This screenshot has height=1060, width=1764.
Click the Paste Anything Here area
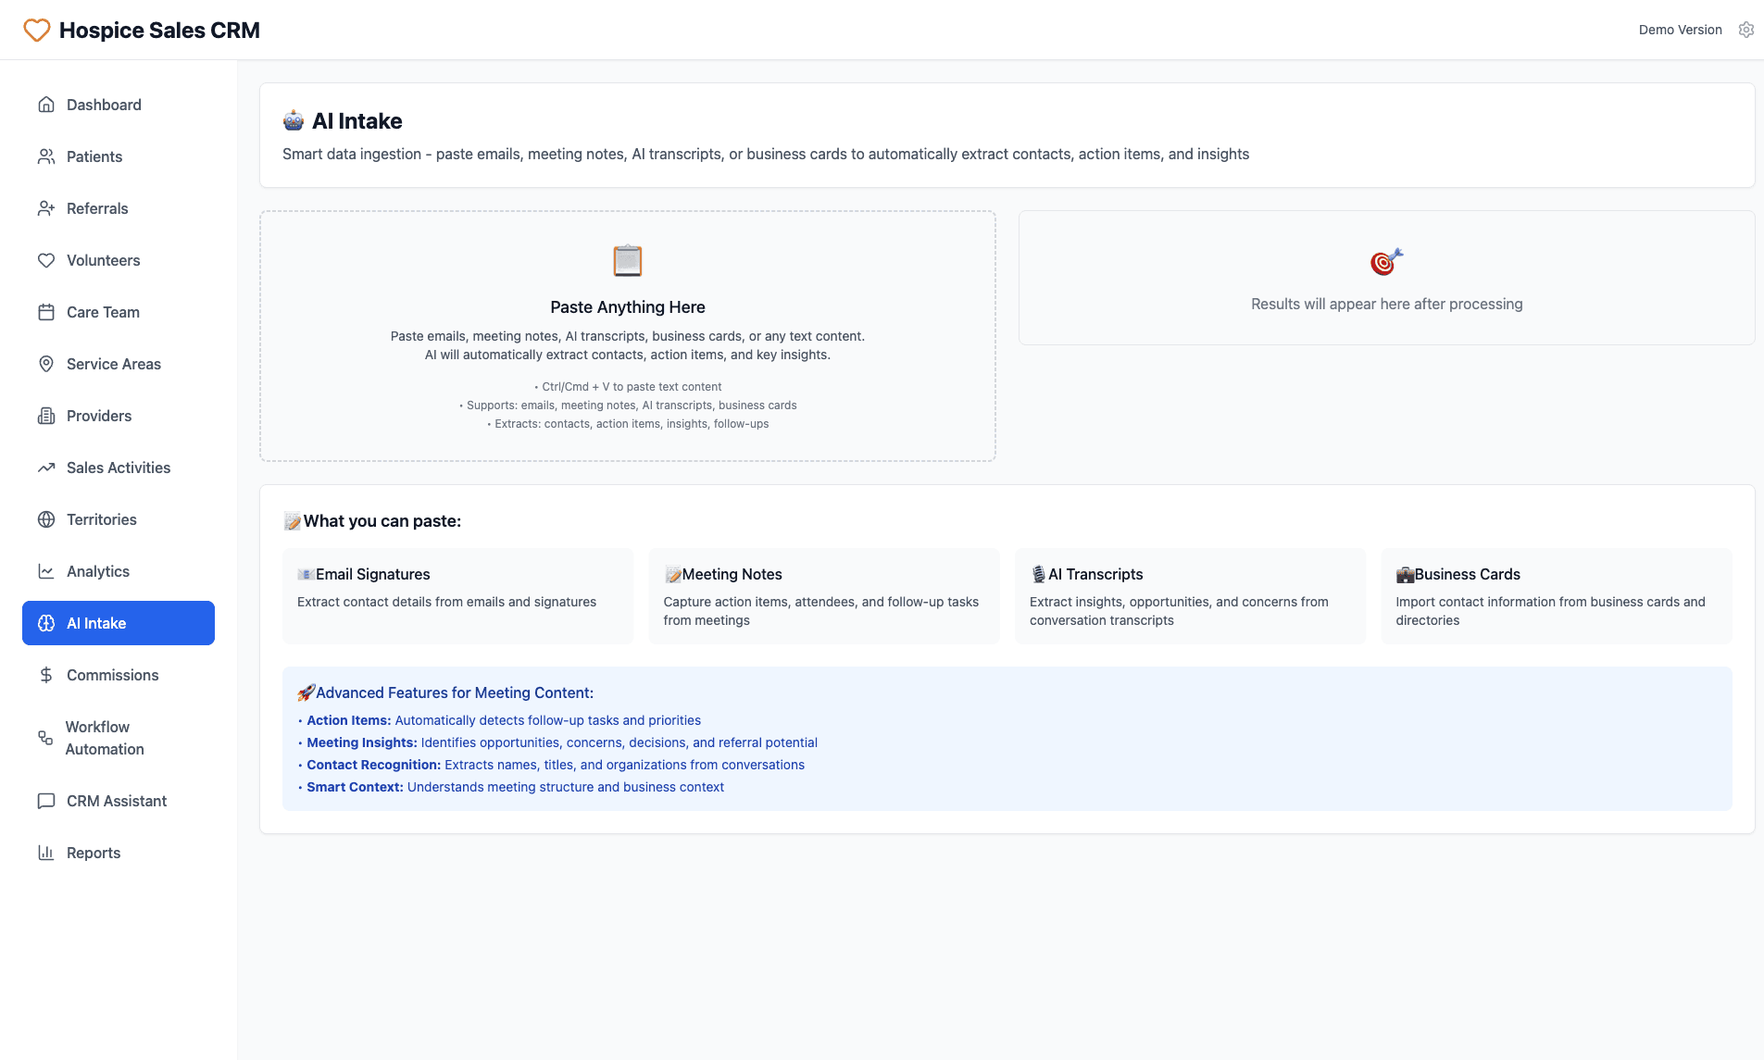click(628, 336)
